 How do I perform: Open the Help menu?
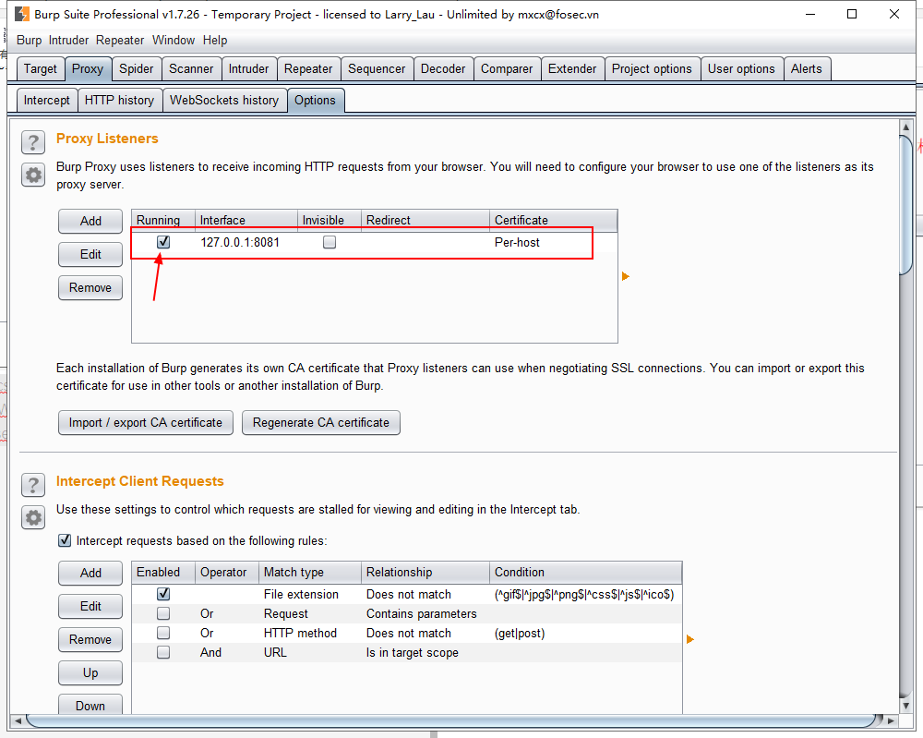[215, 40]
